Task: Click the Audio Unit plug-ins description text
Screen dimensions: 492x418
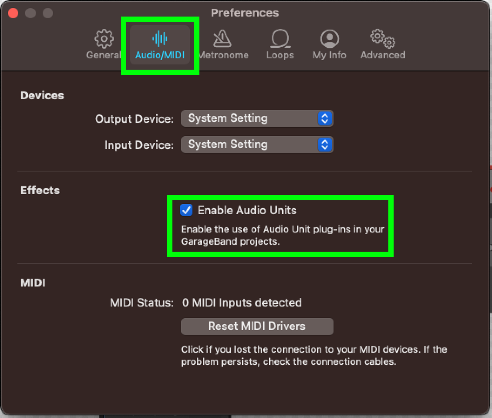Action: pos(283,236)
